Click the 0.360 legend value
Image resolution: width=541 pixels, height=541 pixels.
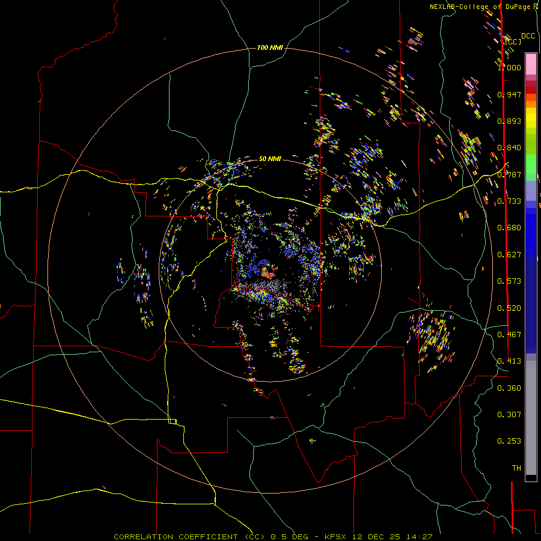[x=509, y=388]
